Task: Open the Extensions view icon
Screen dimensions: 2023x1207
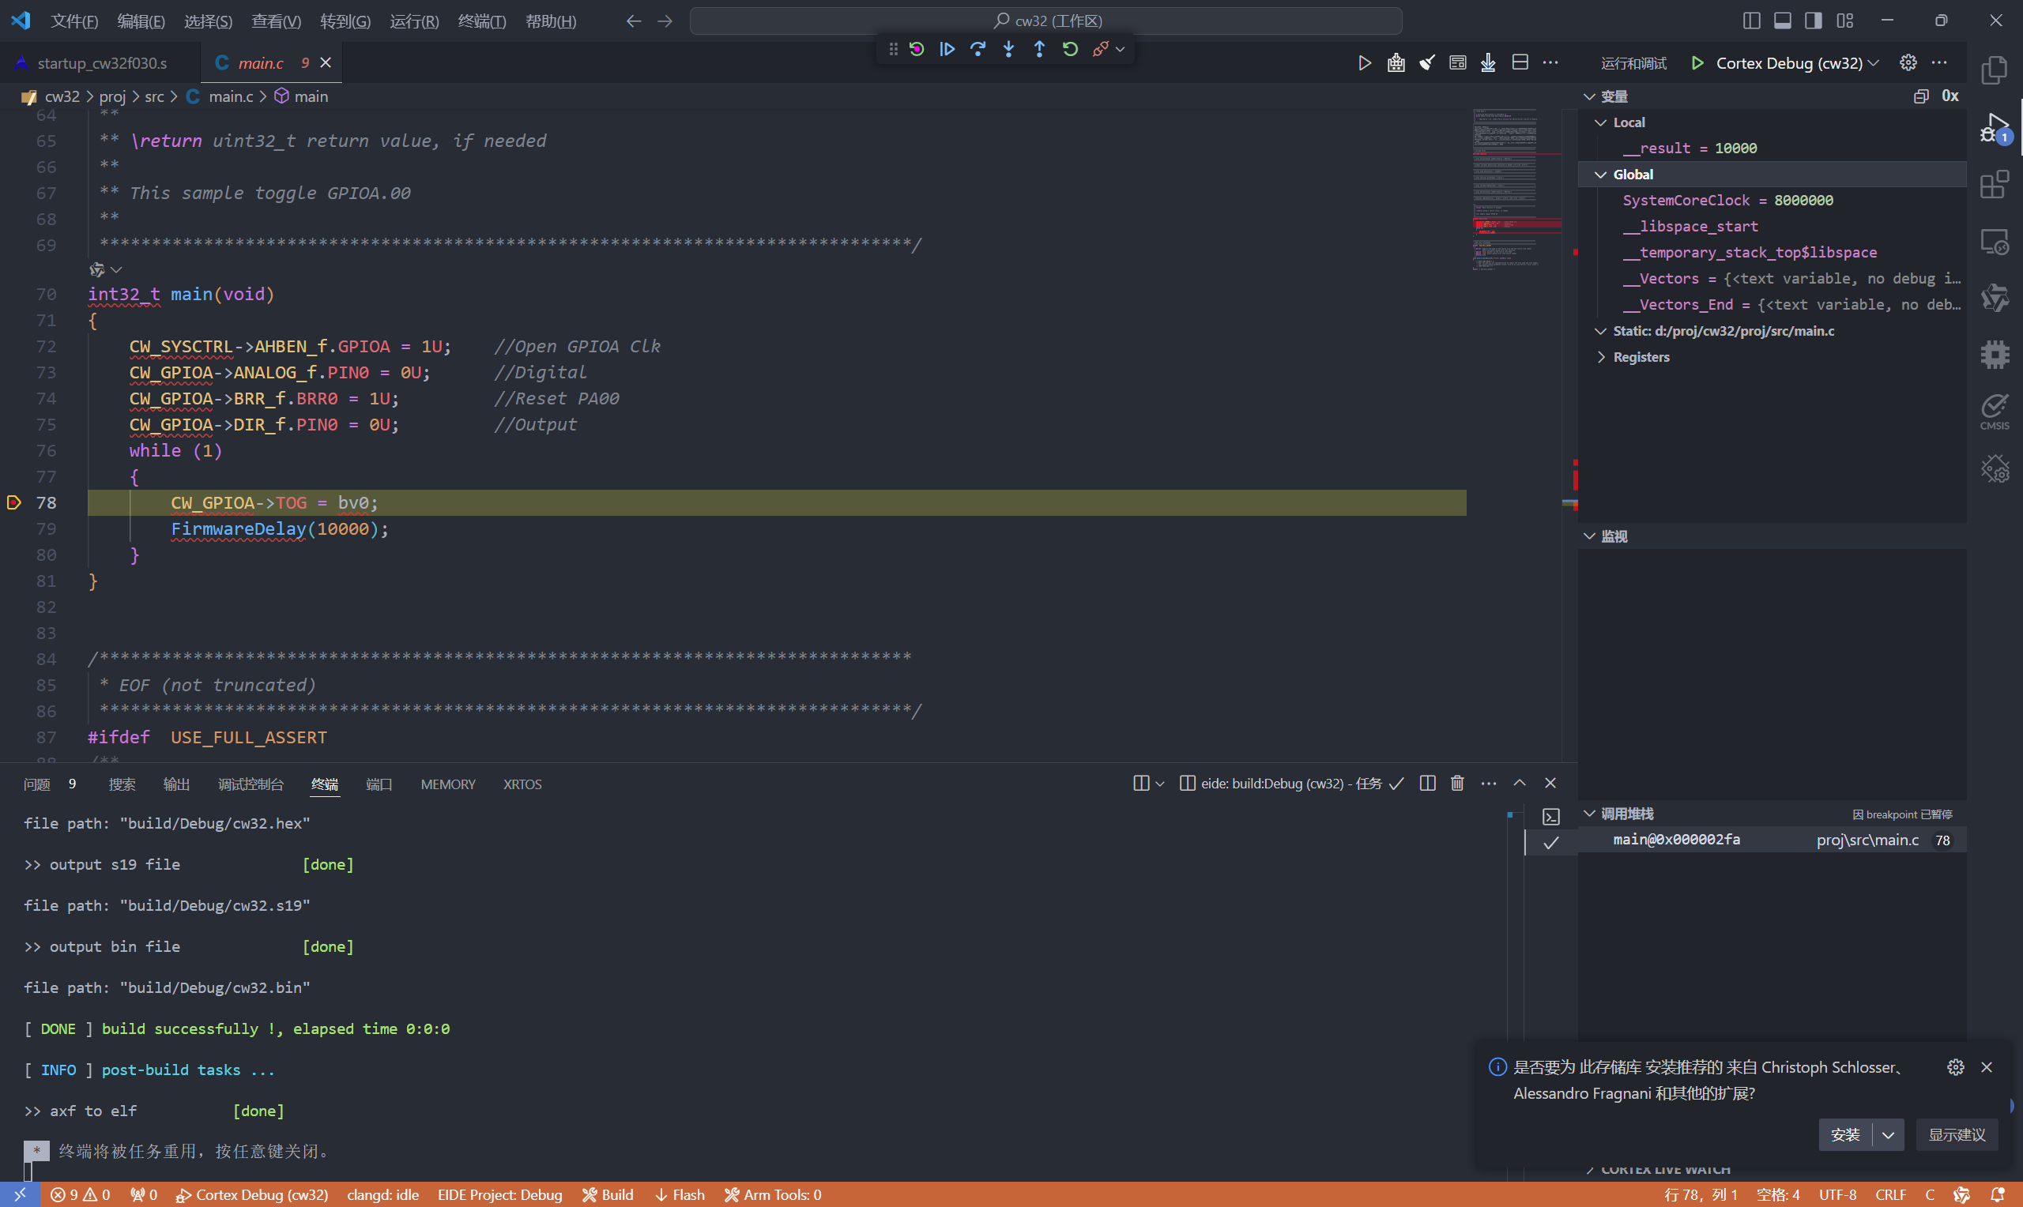Action: pyautogui.click(x=1995, y=185)
